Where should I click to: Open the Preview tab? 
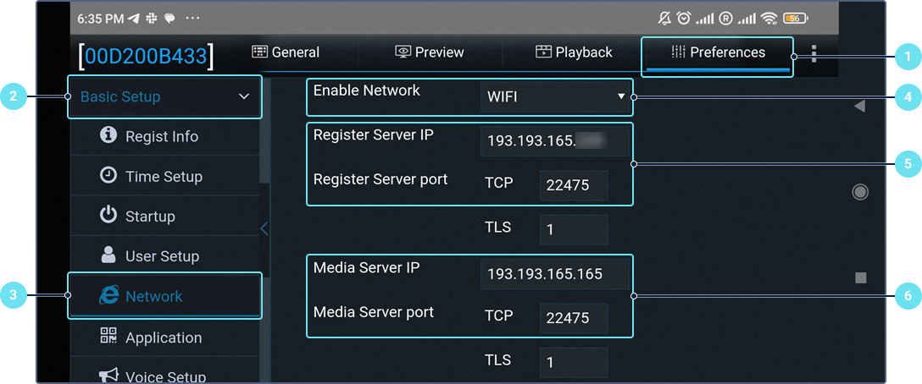click(430, 52)
